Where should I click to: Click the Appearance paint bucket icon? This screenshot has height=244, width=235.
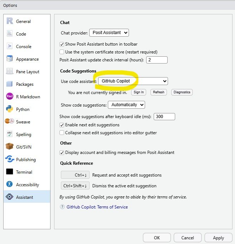tap(10, 58)
